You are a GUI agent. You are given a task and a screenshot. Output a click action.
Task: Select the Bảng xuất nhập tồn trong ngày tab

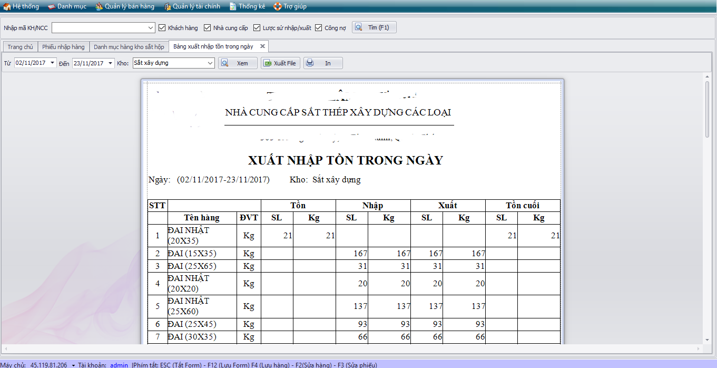click(x=213, y=46)
